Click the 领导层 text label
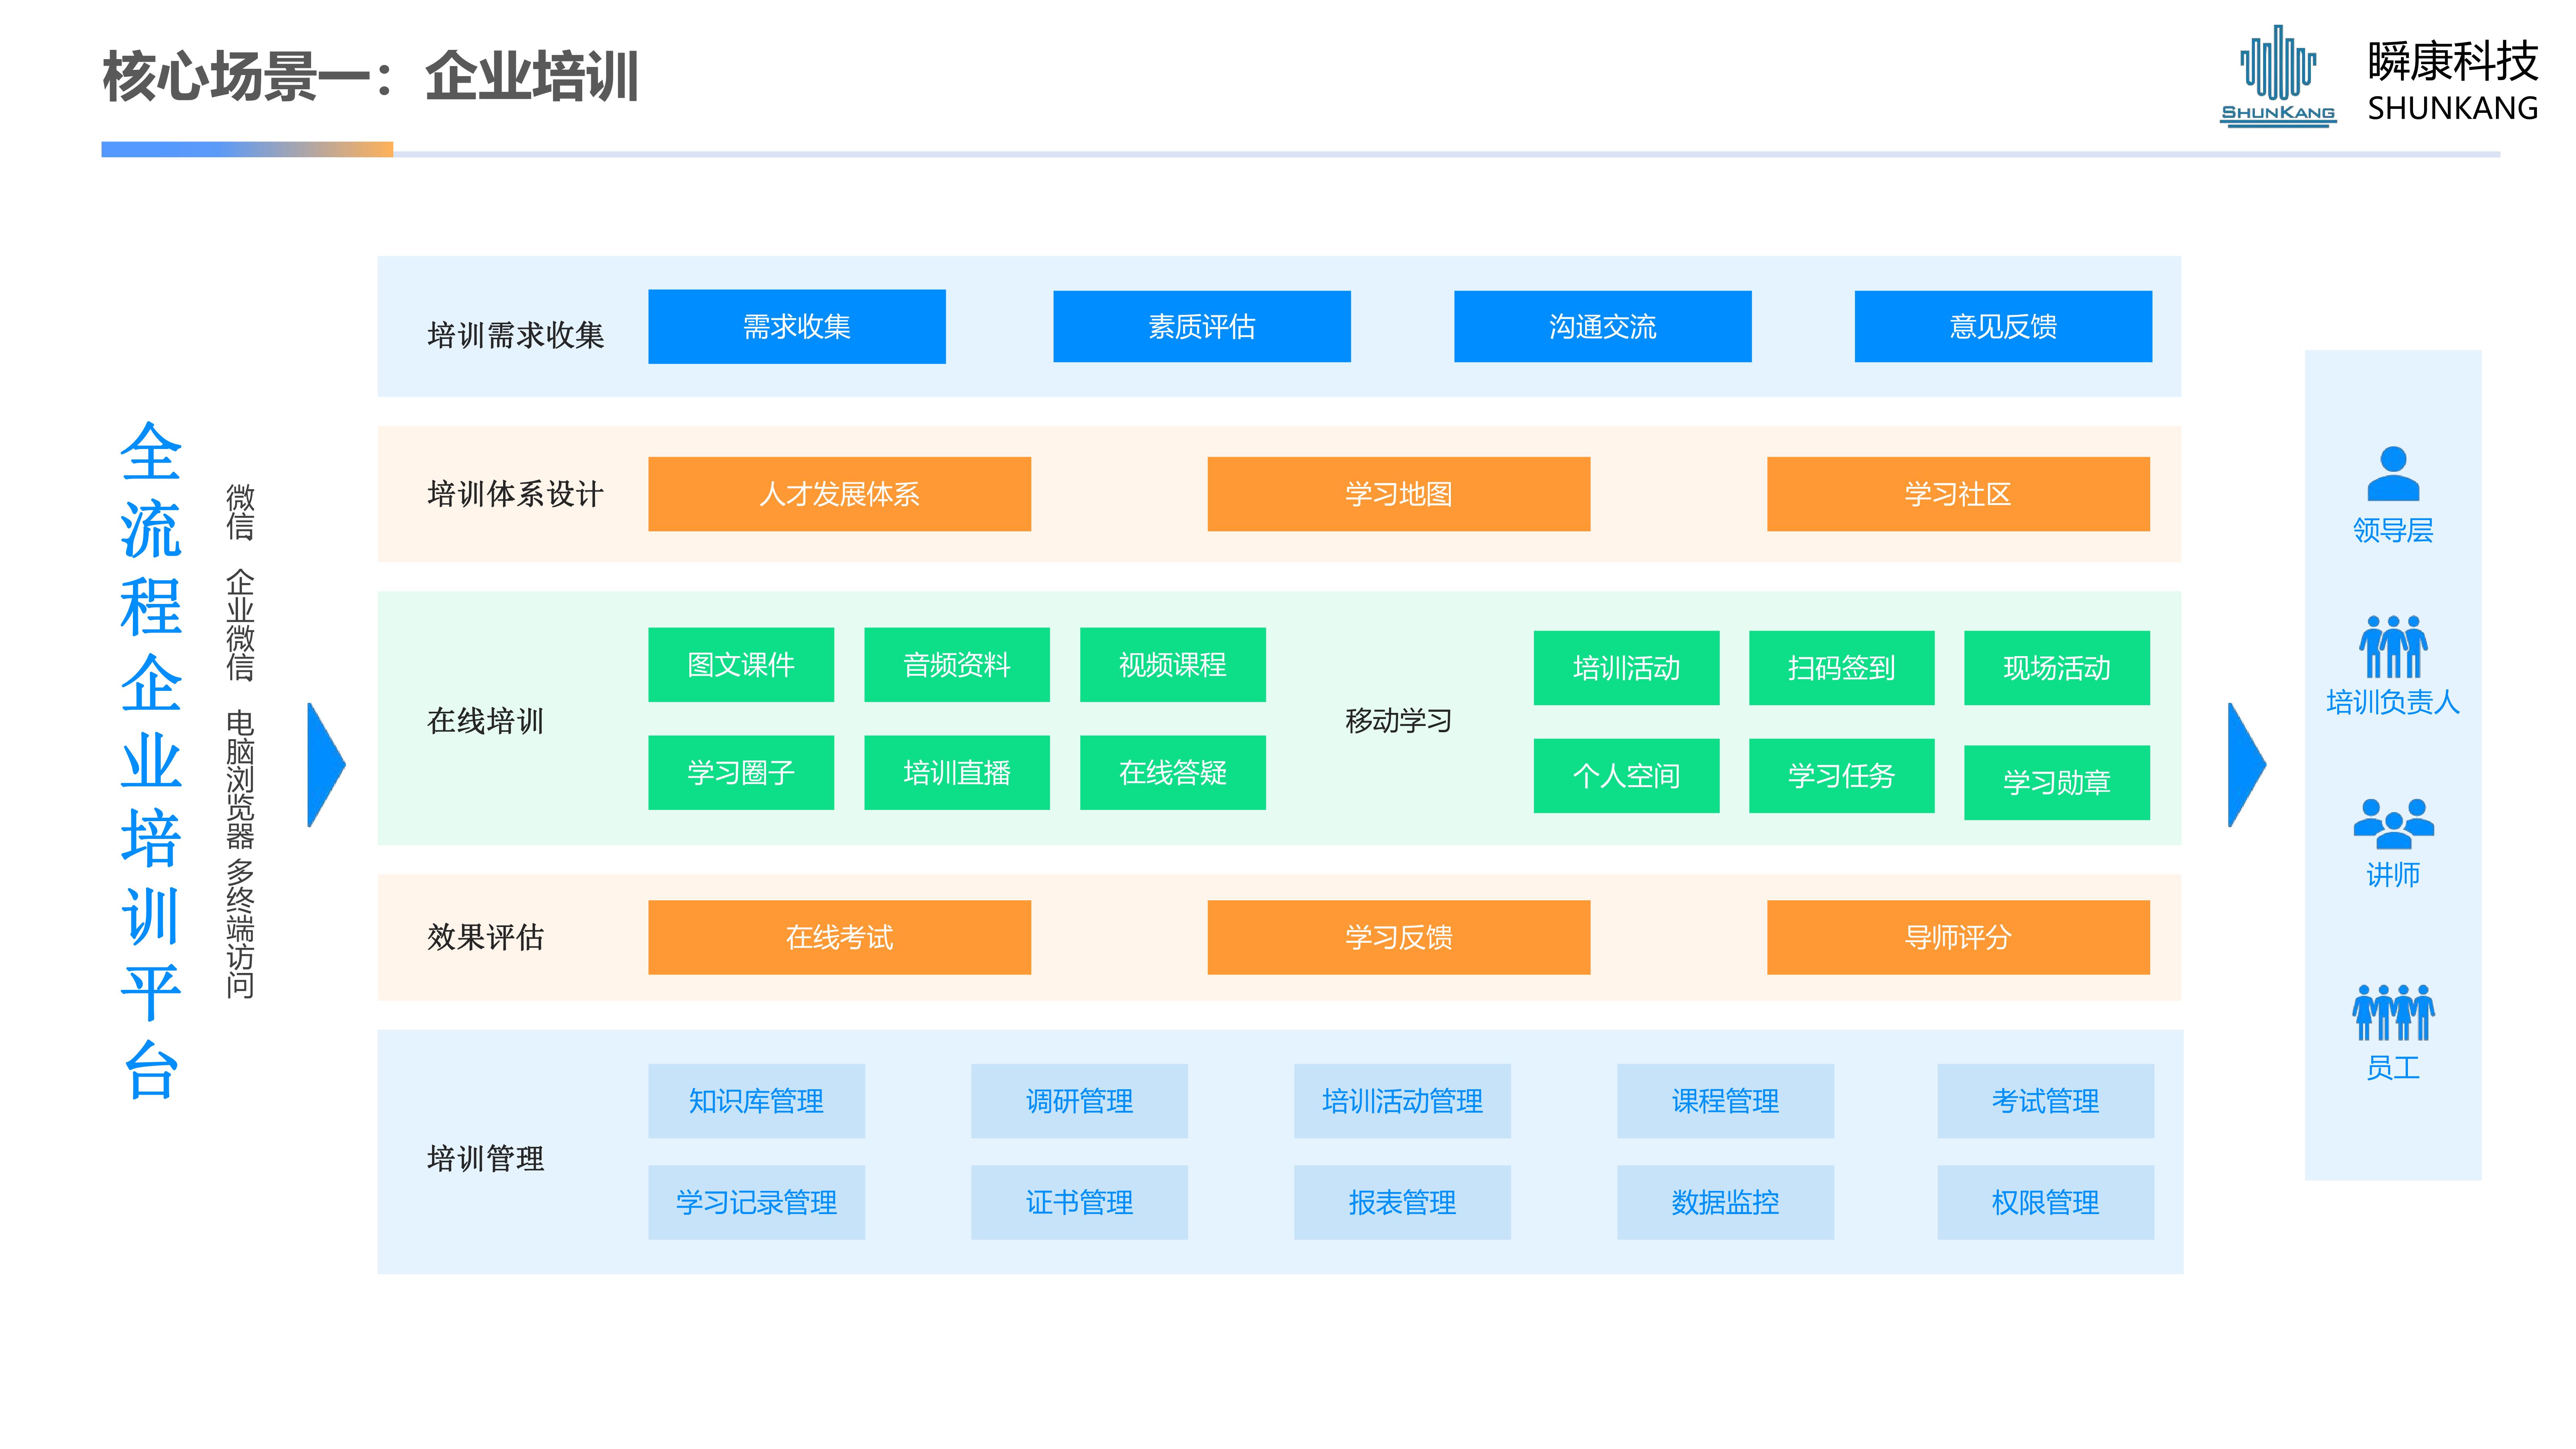 click(x=2393, y=530)
